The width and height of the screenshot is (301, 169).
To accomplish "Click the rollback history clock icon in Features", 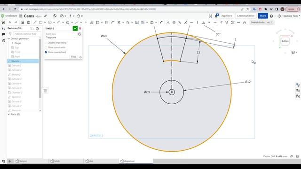I will click(x=37, y=29).
